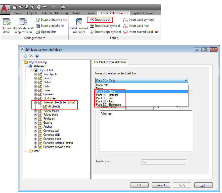222x193 pixels.
Task: Click the Print icon
Action: click(x=39, y=7)
